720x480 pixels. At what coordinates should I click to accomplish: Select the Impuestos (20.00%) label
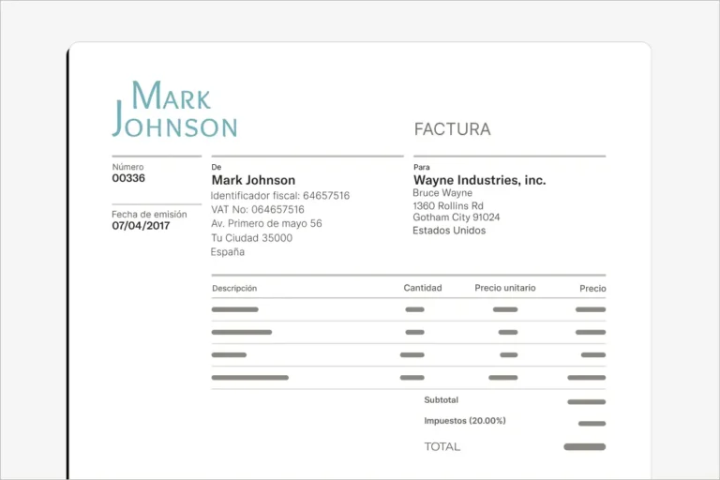[x=464, y=421]
